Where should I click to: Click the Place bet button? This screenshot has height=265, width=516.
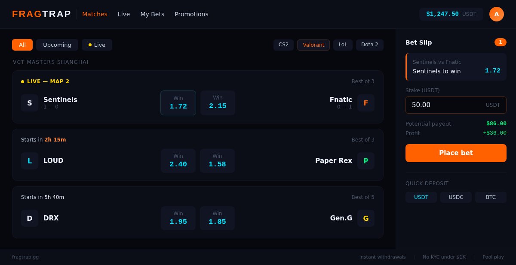(x=456, y=153)
